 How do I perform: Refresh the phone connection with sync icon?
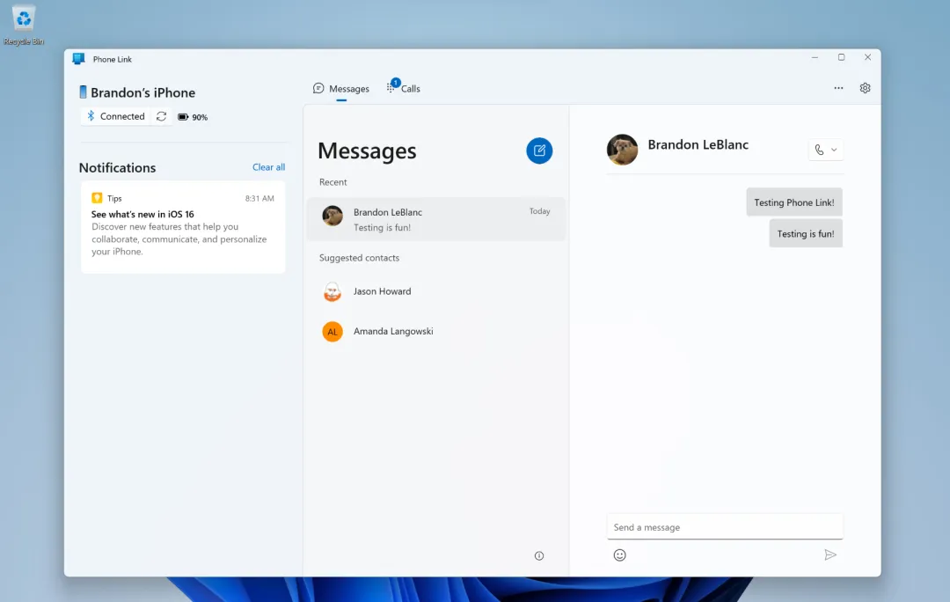coord(161,116)
